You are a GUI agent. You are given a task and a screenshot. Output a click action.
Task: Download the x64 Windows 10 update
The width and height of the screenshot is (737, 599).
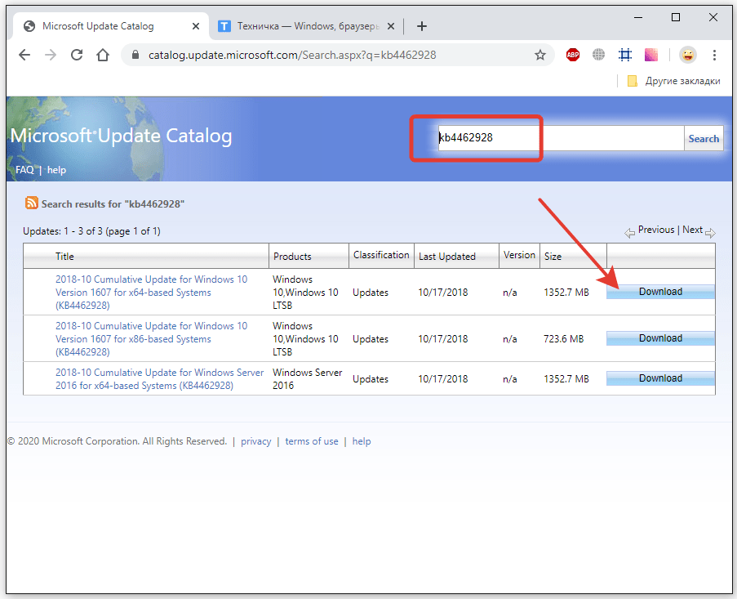(x=660, y=292)
